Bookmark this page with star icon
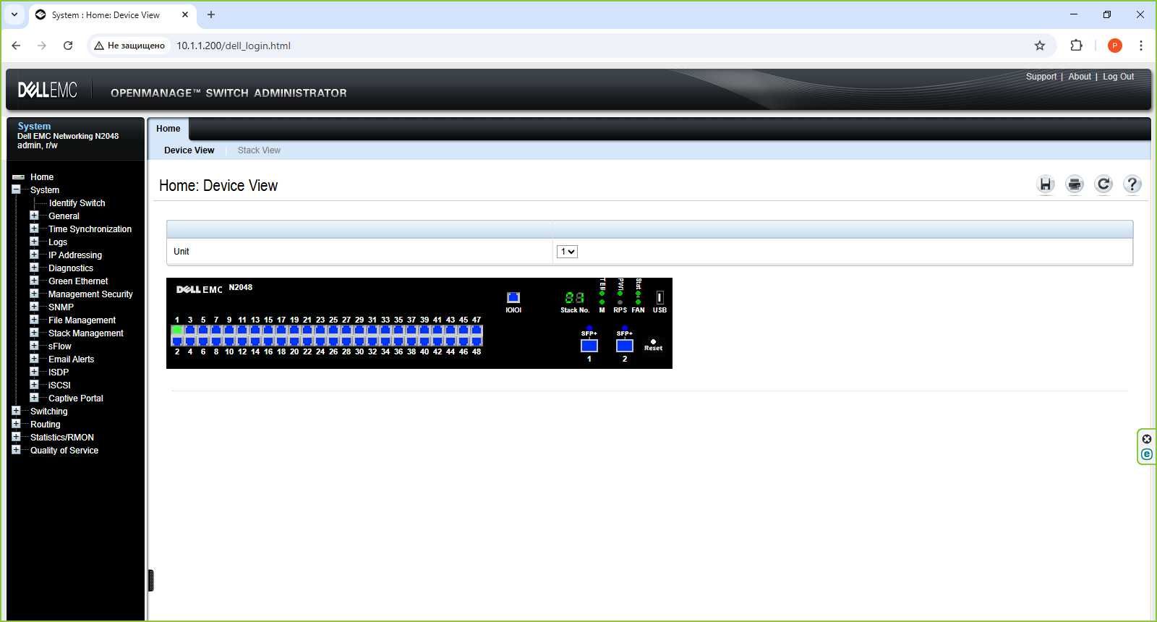 point(1040,46)
